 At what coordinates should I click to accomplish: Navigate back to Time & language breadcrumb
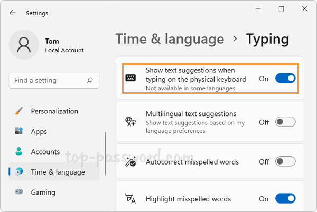(x=170, y=39)
